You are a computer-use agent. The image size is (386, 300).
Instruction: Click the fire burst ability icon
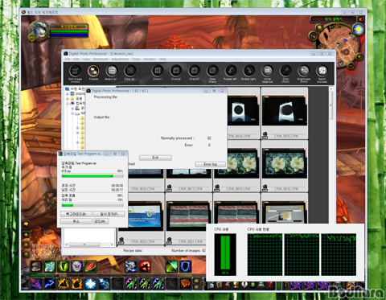coord(76,284)
